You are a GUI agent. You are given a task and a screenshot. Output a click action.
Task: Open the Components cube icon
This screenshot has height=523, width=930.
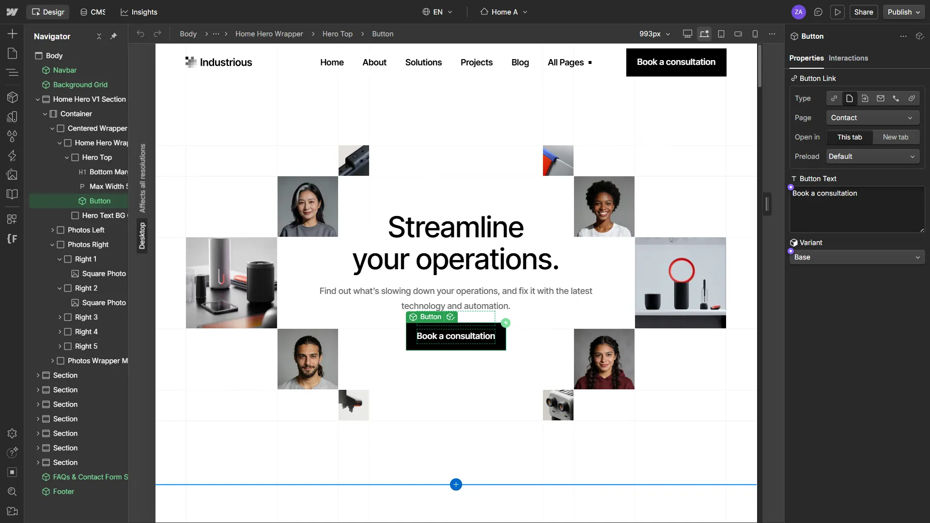click(x=13, y=97)
